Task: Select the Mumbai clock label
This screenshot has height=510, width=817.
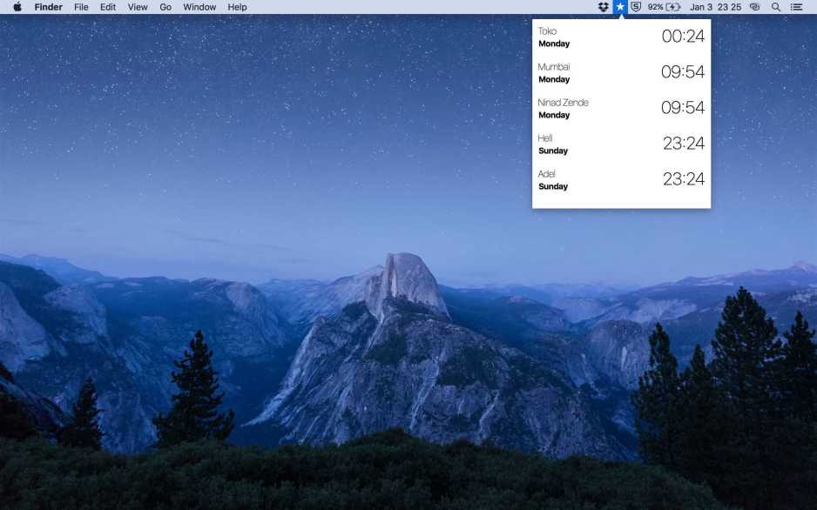Action: (554, 67)
